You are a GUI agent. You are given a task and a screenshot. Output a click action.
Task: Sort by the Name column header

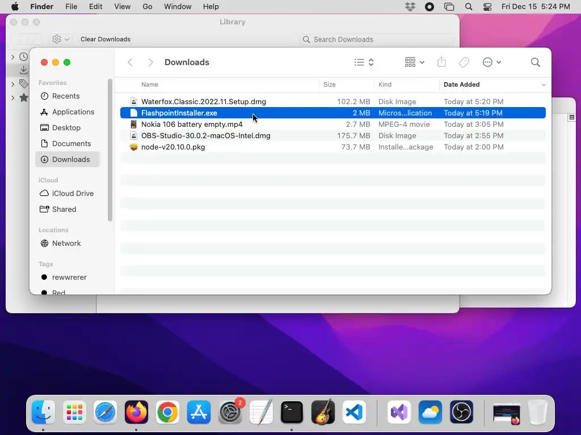(150, 84)
